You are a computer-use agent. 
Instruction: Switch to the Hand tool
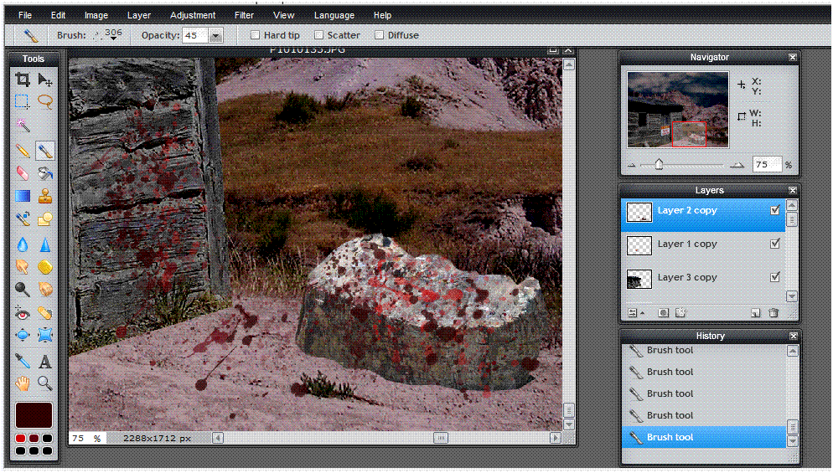point(23,384)
